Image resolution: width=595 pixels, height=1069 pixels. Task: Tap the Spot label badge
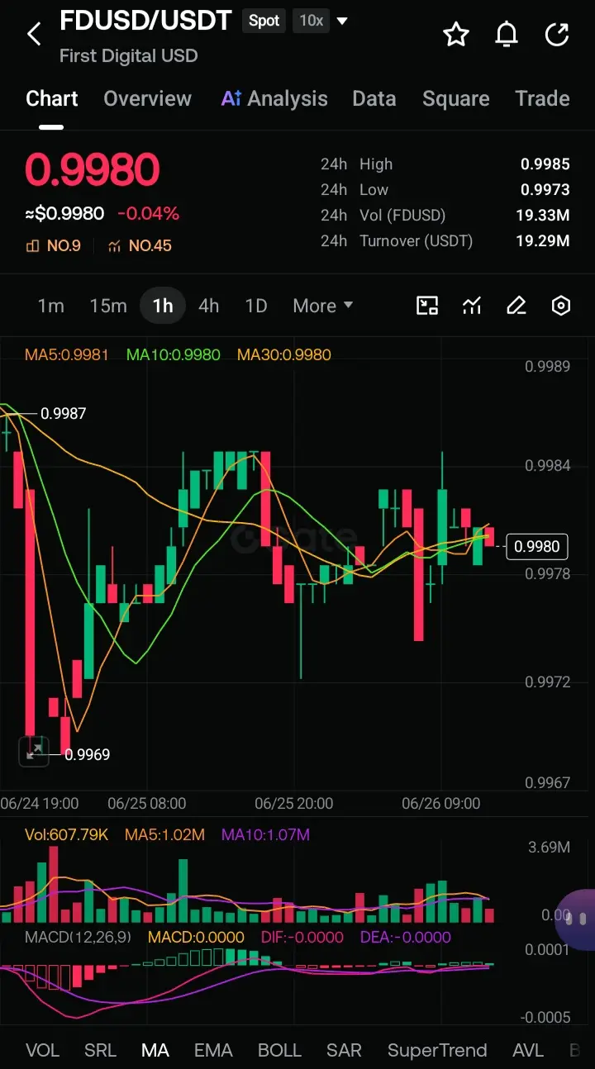tap(264, 21)
